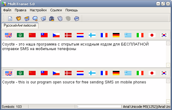Select Finnish flag in the source language row
Screen dimensions: 172x110
pyautogui.click(x=92, y=35)
